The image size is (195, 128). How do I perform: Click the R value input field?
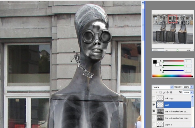point(188,61)
